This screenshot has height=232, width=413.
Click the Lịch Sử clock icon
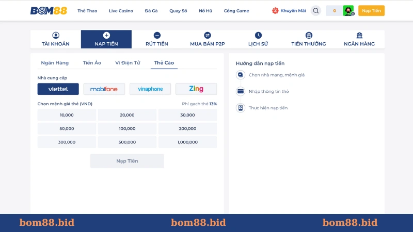click(x=258, y=35)
